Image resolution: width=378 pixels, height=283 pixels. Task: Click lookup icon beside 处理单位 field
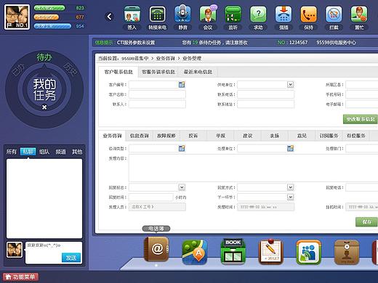coord(290,148)
